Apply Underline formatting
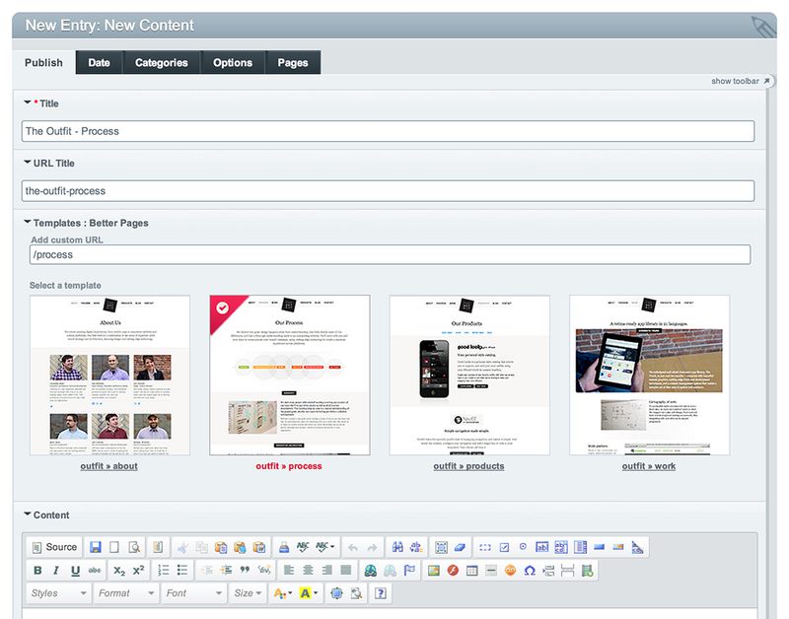This screenshot has width=789, height=619. (75, 571)
